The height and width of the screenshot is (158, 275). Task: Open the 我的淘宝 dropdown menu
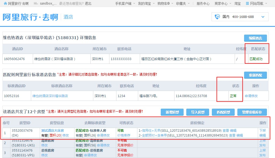(x=154, y=3)
